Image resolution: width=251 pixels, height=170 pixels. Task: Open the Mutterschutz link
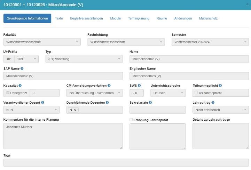click(x=209, y=18)
